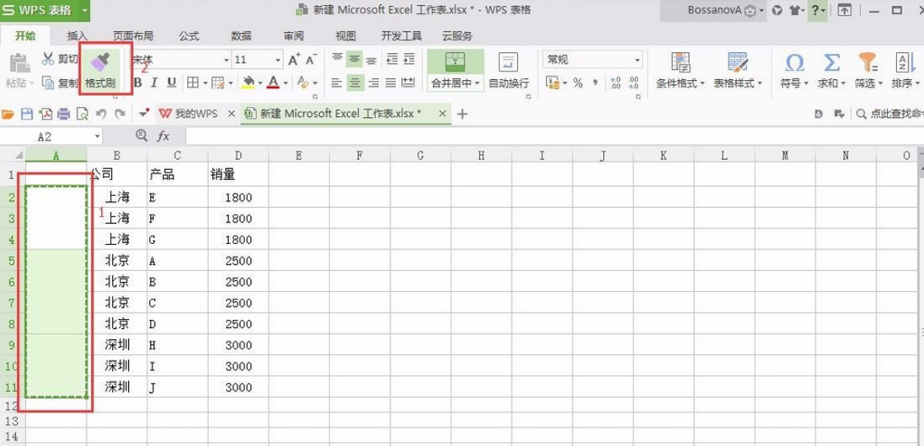Click the 合并居中 merge and center icon

pos(455,62)
